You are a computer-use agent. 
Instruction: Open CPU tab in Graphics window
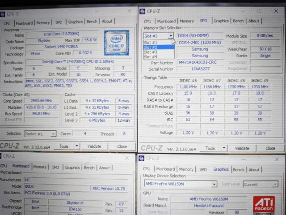[147, 169]
